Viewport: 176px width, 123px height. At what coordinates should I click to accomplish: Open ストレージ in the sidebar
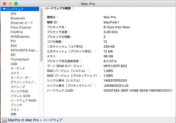(x=18, y=87)
